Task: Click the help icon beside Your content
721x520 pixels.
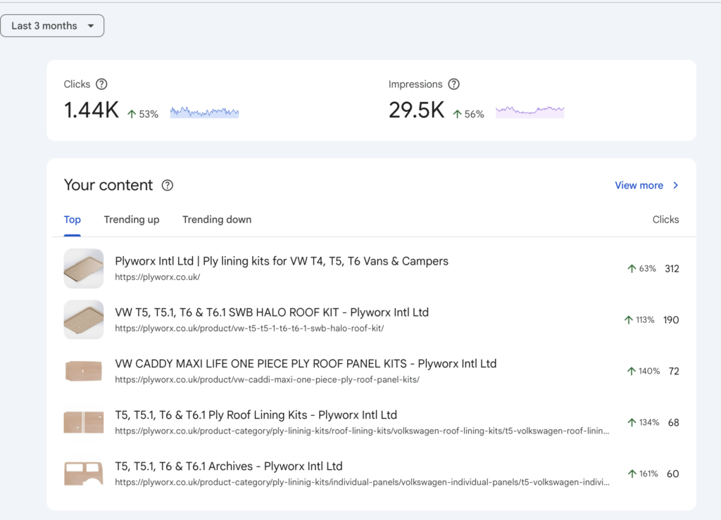Action: [x=168, y=185]
